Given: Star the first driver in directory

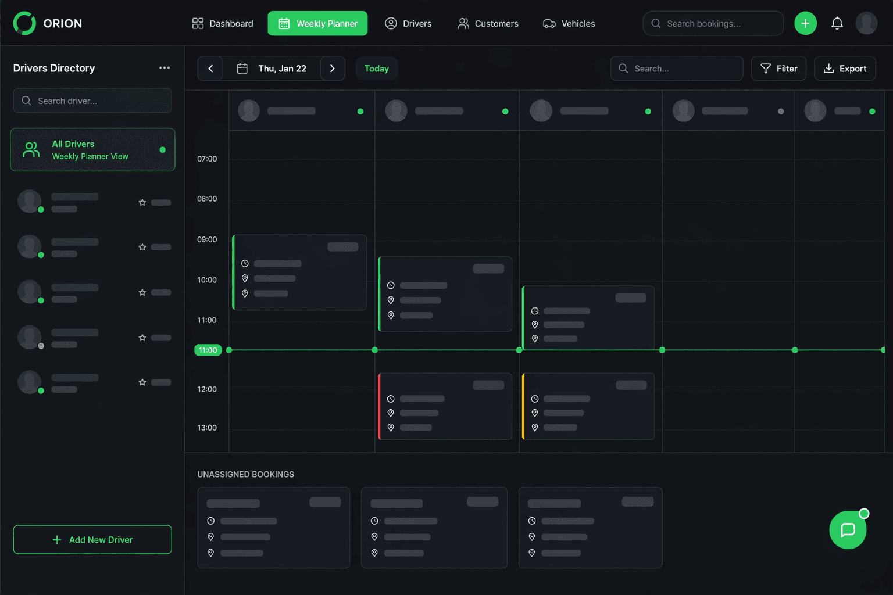Looking at the screenshot, I should pos(142,203).
